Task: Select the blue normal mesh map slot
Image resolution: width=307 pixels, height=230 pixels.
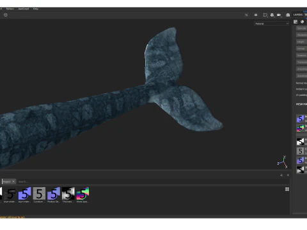Action: click(x=301, y=119)
